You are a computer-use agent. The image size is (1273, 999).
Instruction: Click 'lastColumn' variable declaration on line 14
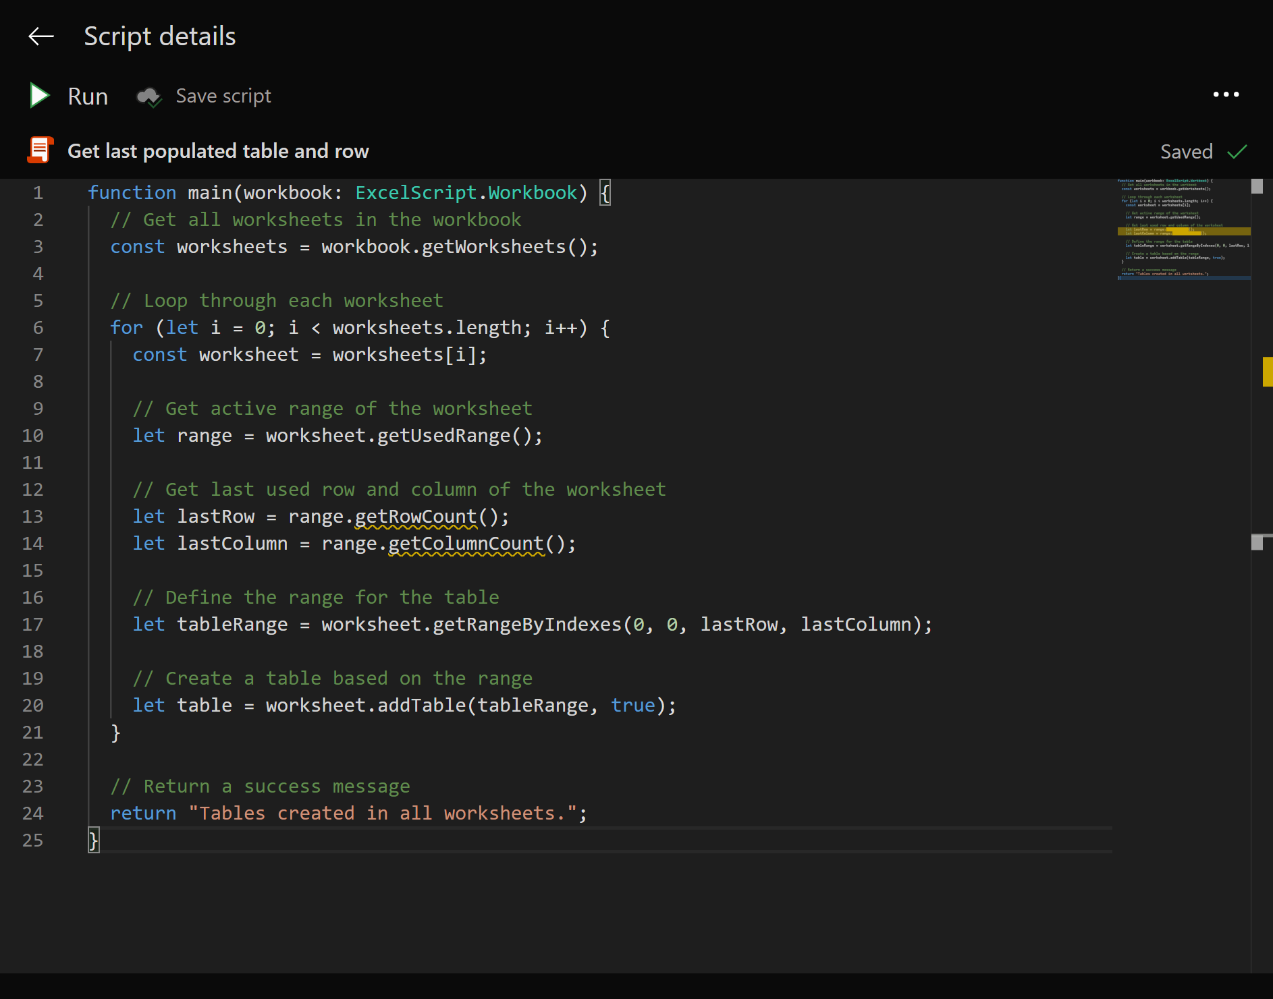coord(232,544)
